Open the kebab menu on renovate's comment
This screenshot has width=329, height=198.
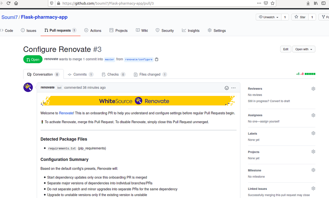click(233, 88)
